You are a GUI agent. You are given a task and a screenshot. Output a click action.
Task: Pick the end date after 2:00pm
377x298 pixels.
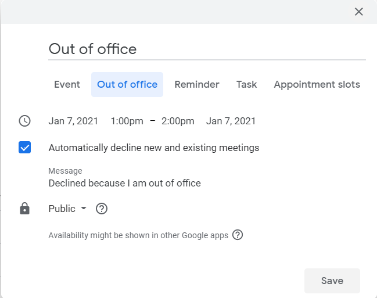click(x=231, y=121)
